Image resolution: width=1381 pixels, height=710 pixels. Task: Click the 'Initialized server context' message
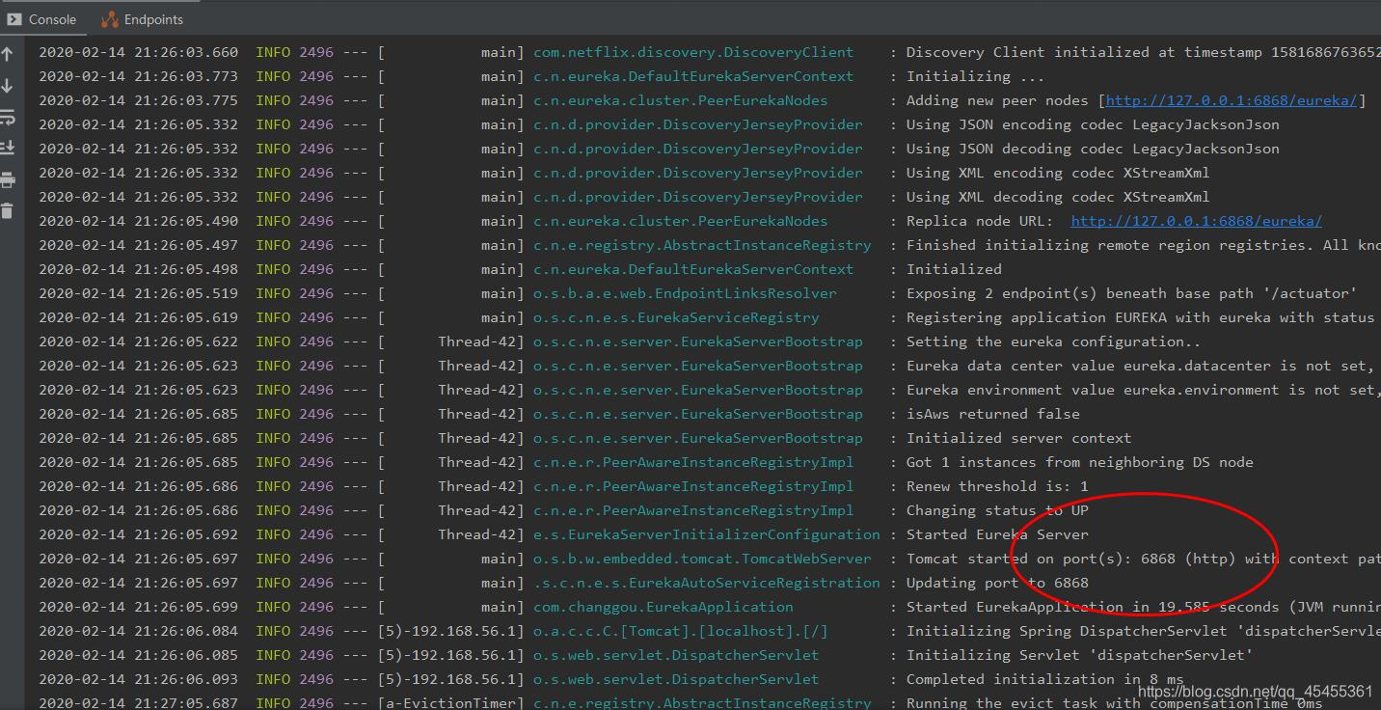point(1018,438)
